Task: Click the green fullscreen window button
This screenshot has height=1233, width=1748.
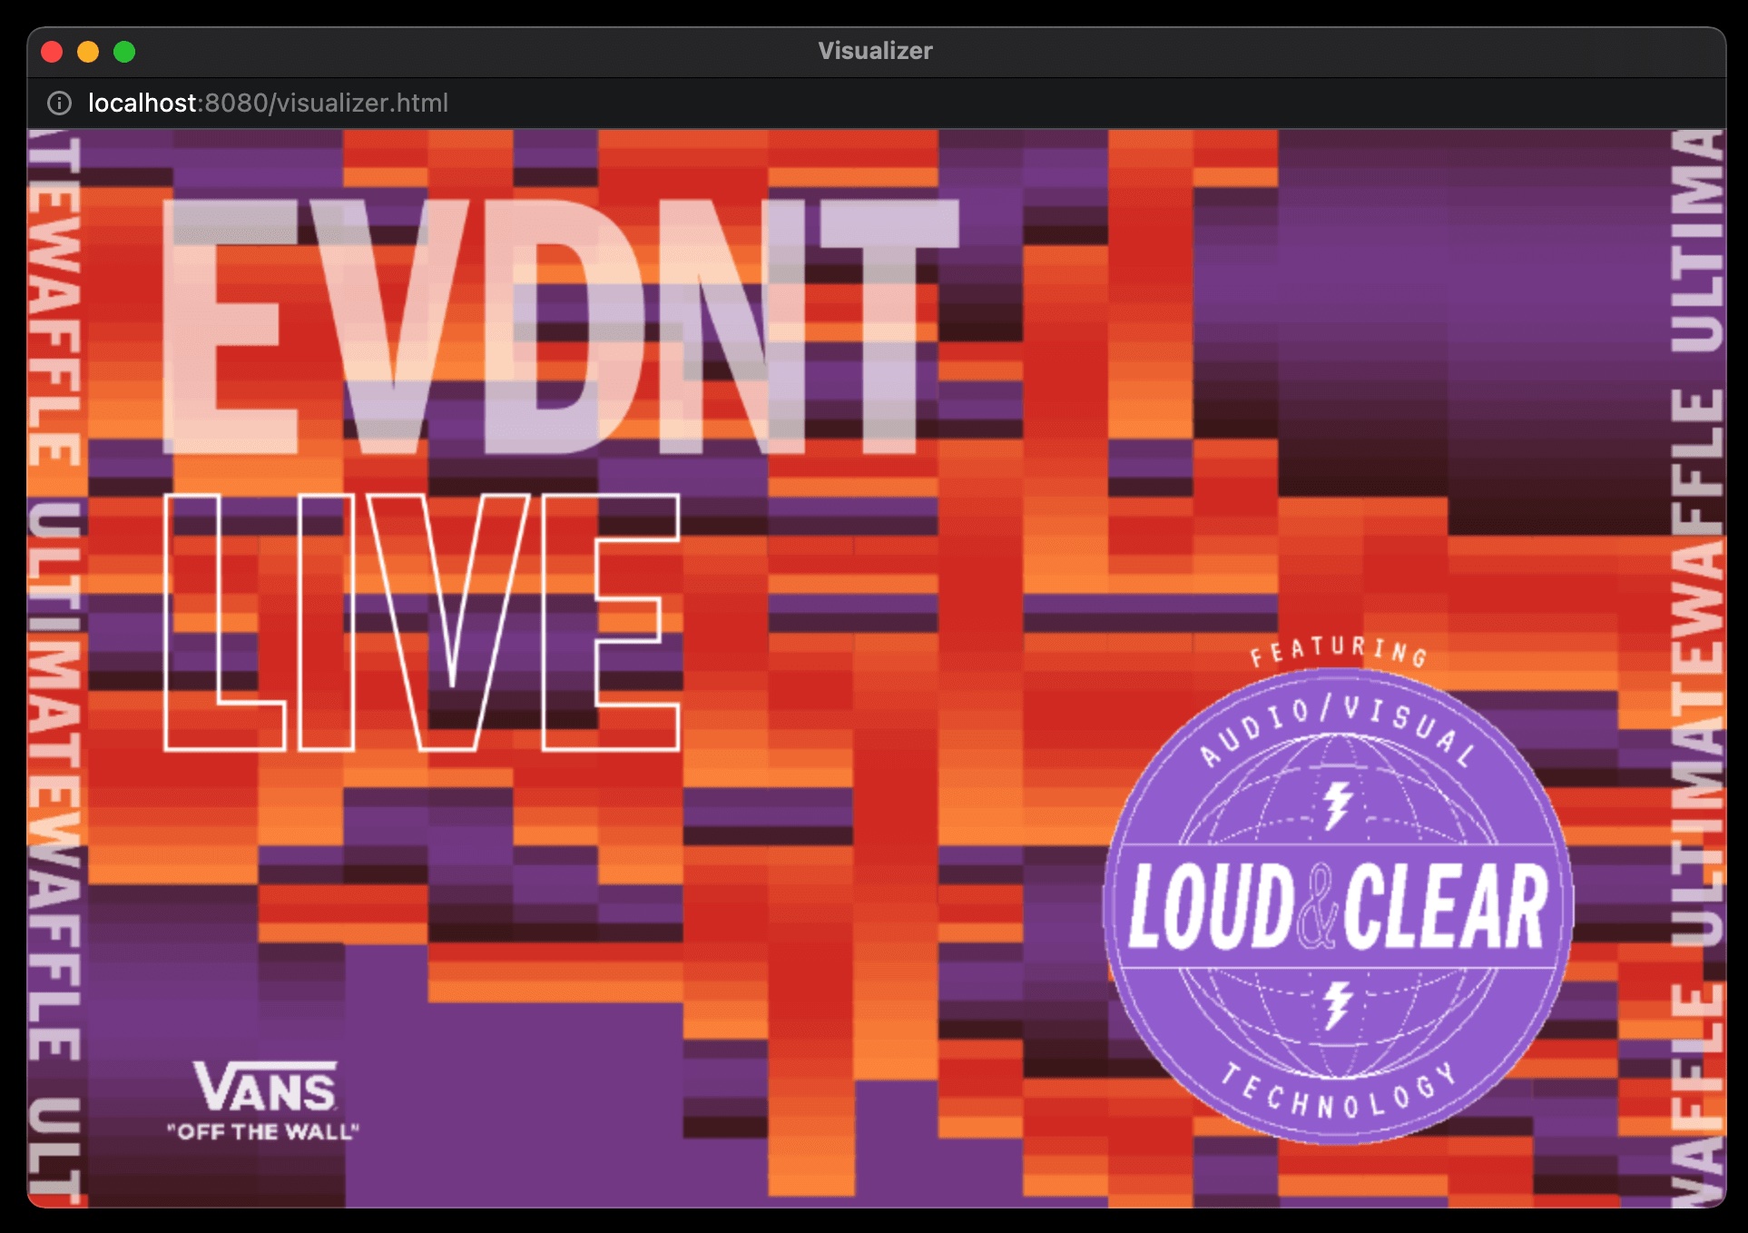Action: click(x=124, y=52)
